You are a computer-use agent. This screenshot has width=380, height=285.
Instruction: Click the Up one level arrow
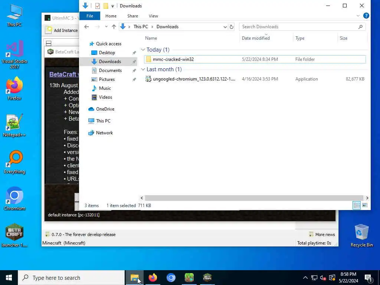point(114,27)
